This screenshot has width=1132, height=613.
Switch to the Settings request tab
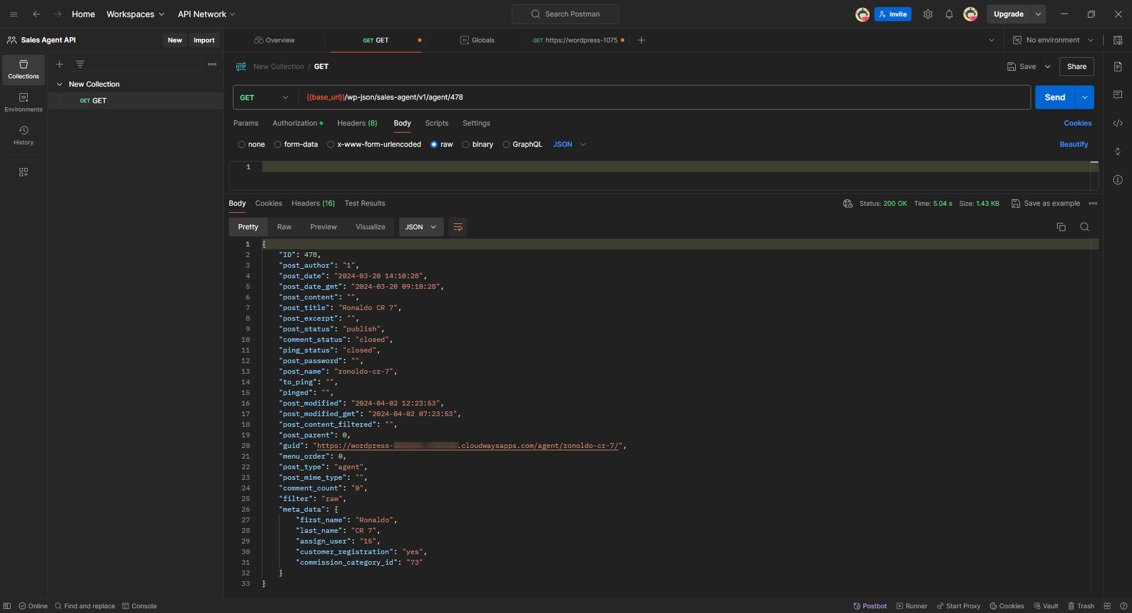tap(476, 123)
